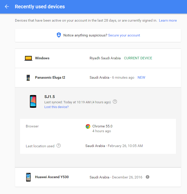Click the SJ1.5 phone image
Image resolution: width=187 pixels, height=194 pixels.
[33, 102]
